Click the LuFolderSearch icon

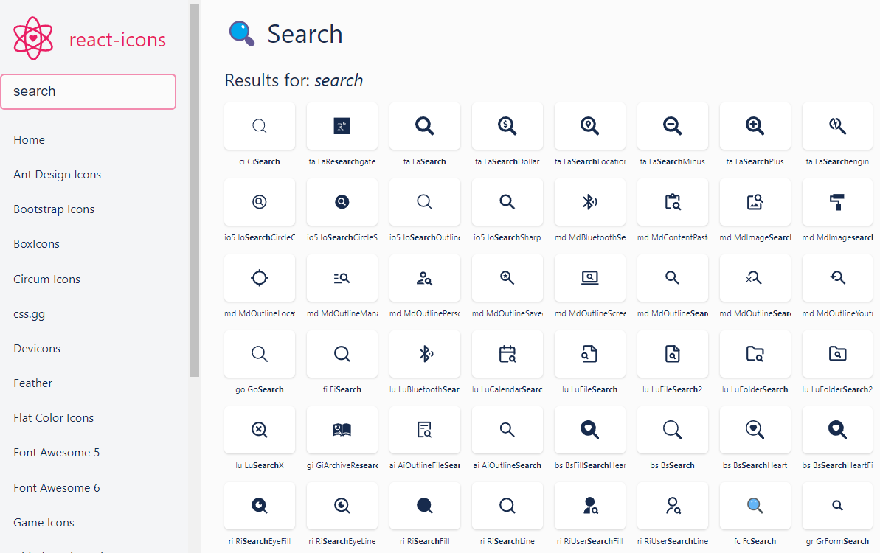pyautogui.click(x=755, y=353)
